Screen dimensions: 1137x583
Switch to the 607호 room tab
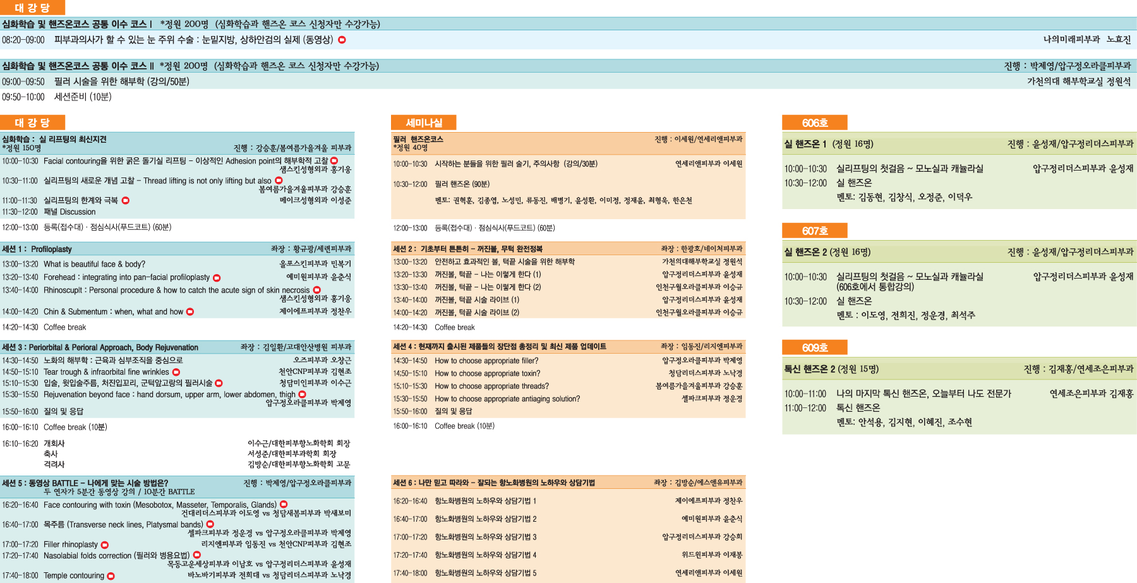[814, 231]
